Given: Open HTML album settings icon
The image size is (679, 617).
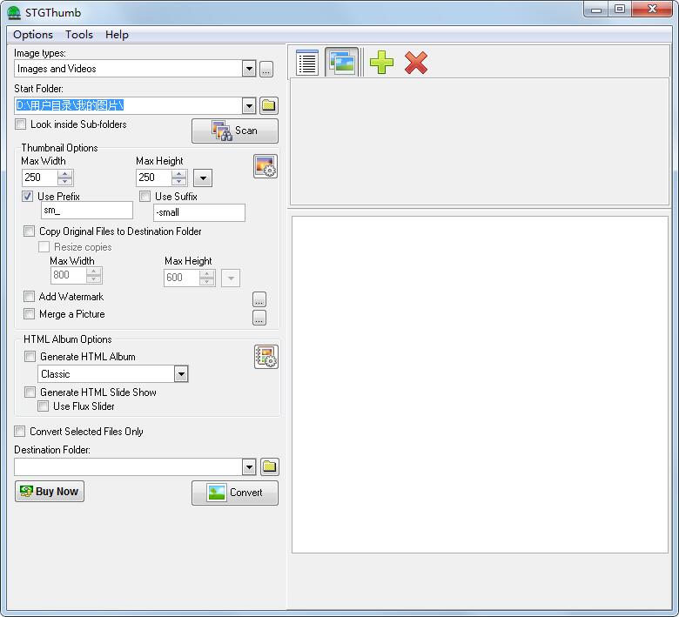Looking at the screenshot, I should tap(266, 357).
